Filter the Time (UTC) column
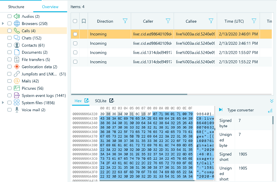The width and height of the screenshot is (277, 182). (254, 21)
